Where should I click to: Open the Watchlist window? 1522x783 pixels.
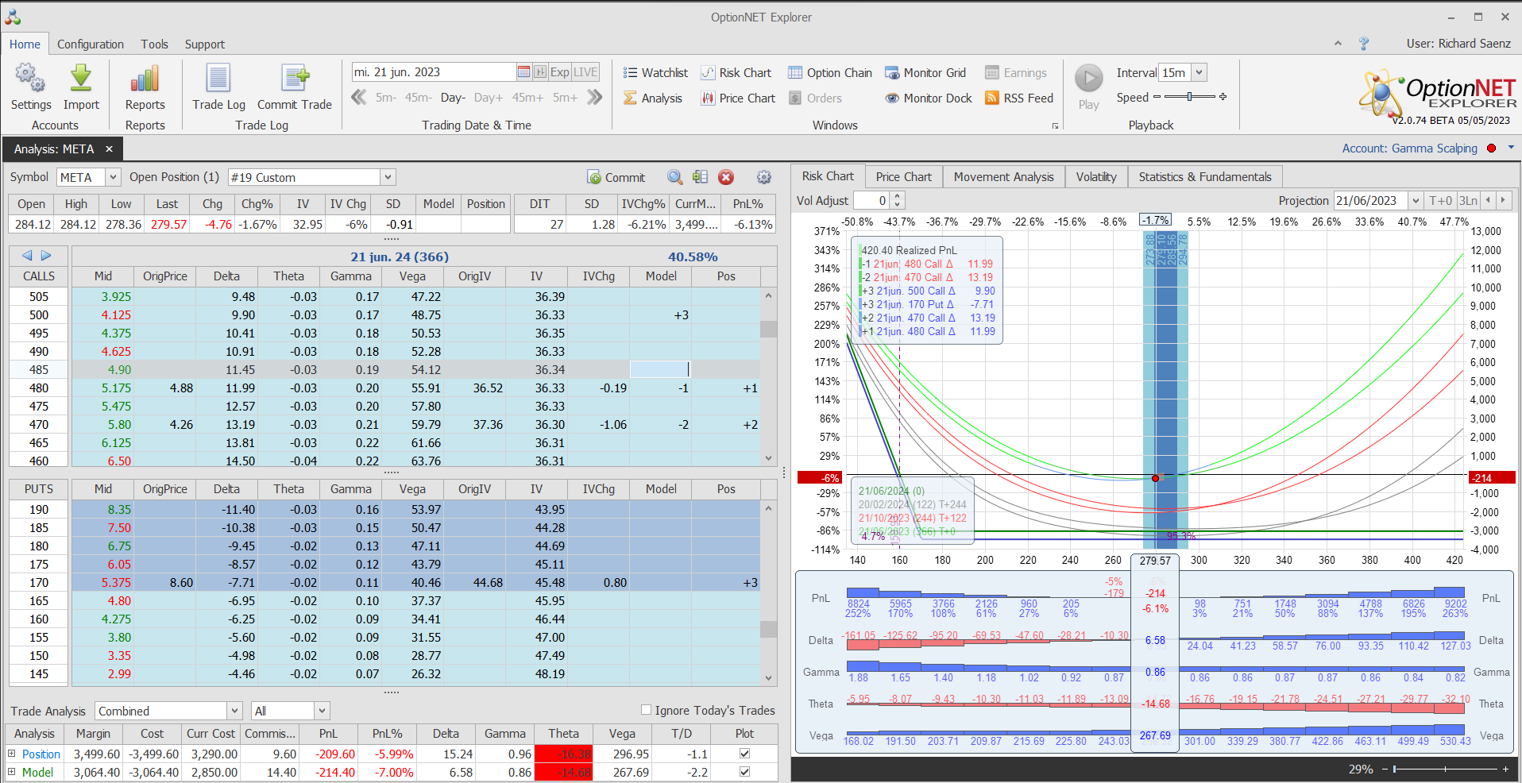pyautogui.click(x=655, y=73)
